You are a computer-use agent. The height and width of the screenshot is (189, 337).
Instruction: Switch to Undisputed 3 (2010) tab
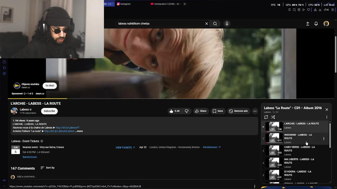165,4
